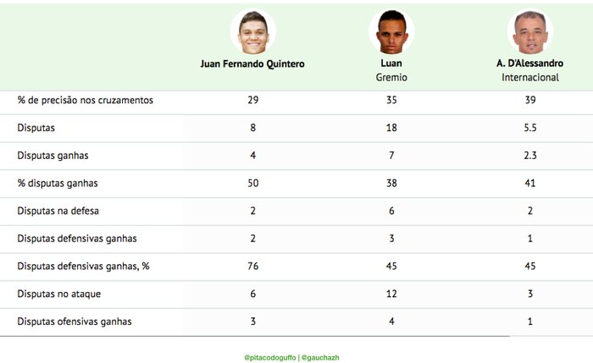
Task: Click the Disputas ofensivas ganhas row label
Action: point(75,322)
